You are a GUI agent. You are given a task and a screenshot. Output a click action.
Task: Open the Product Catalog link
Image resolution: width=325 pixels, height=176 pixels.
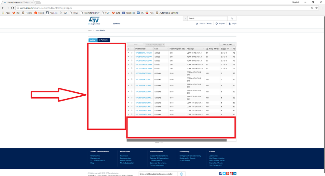click(x=204, y=24)
